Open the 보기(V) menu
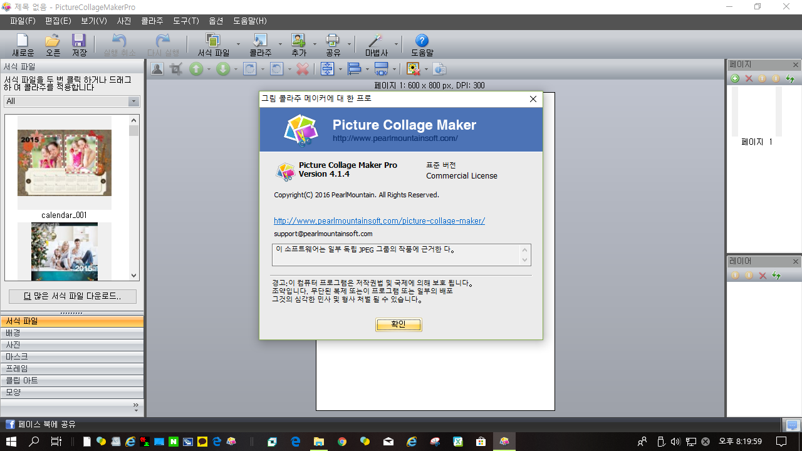The width and height of the screenshot is (802, 451). click(x=94, y=21)
